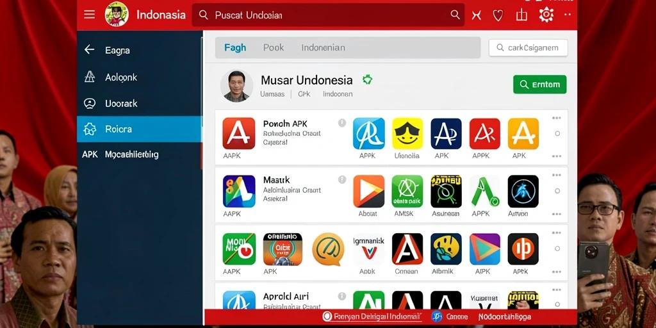
Task: Open the orange play Aboat app icon
Action: tap(368, 191)
